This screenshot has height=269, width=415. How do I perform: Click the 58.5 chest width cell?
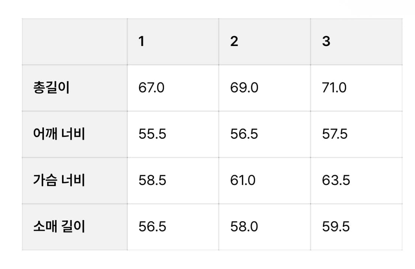152,181
